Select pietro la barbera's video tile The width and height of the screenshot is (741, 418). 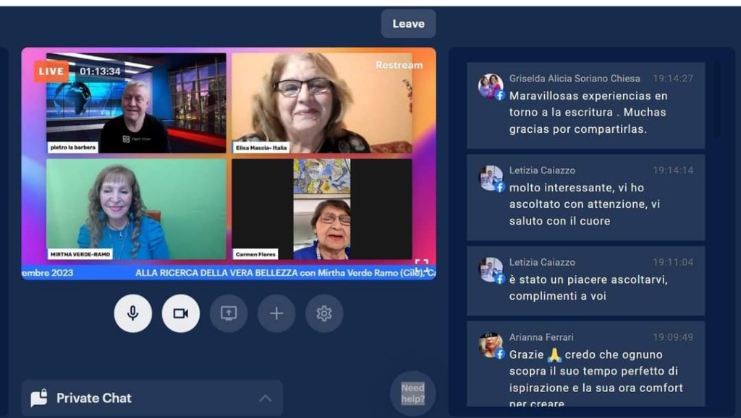(136, 103)
